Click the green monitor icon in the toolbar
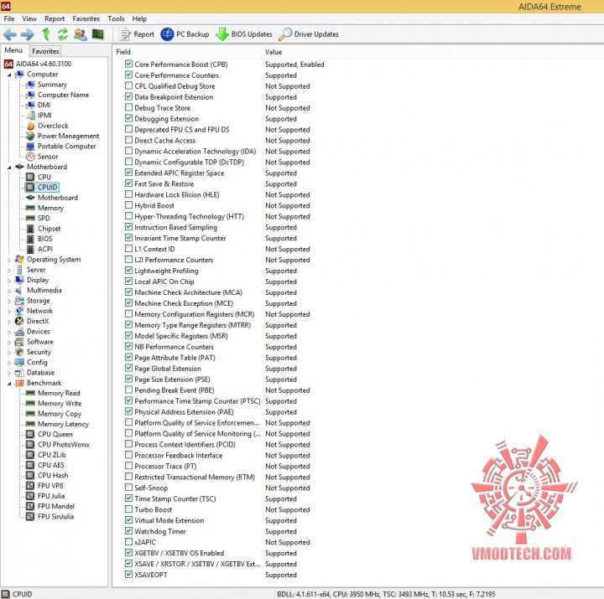This screenshot has width=604, height=599. click(x=98, y=34)
